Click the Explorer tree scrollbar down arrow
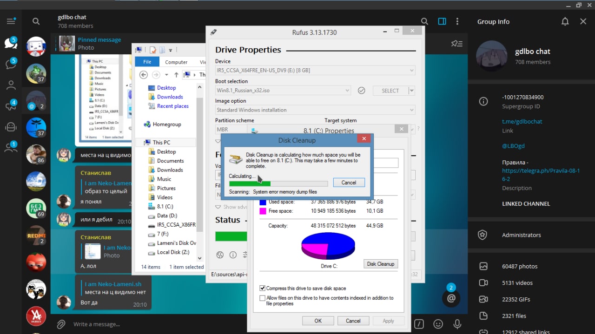 tap(200, 258)
